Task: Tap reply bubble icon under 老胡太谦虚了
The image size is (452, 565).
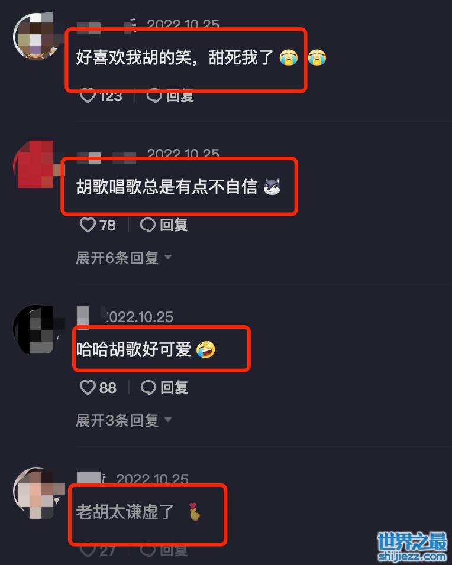Action: point(148,550)
